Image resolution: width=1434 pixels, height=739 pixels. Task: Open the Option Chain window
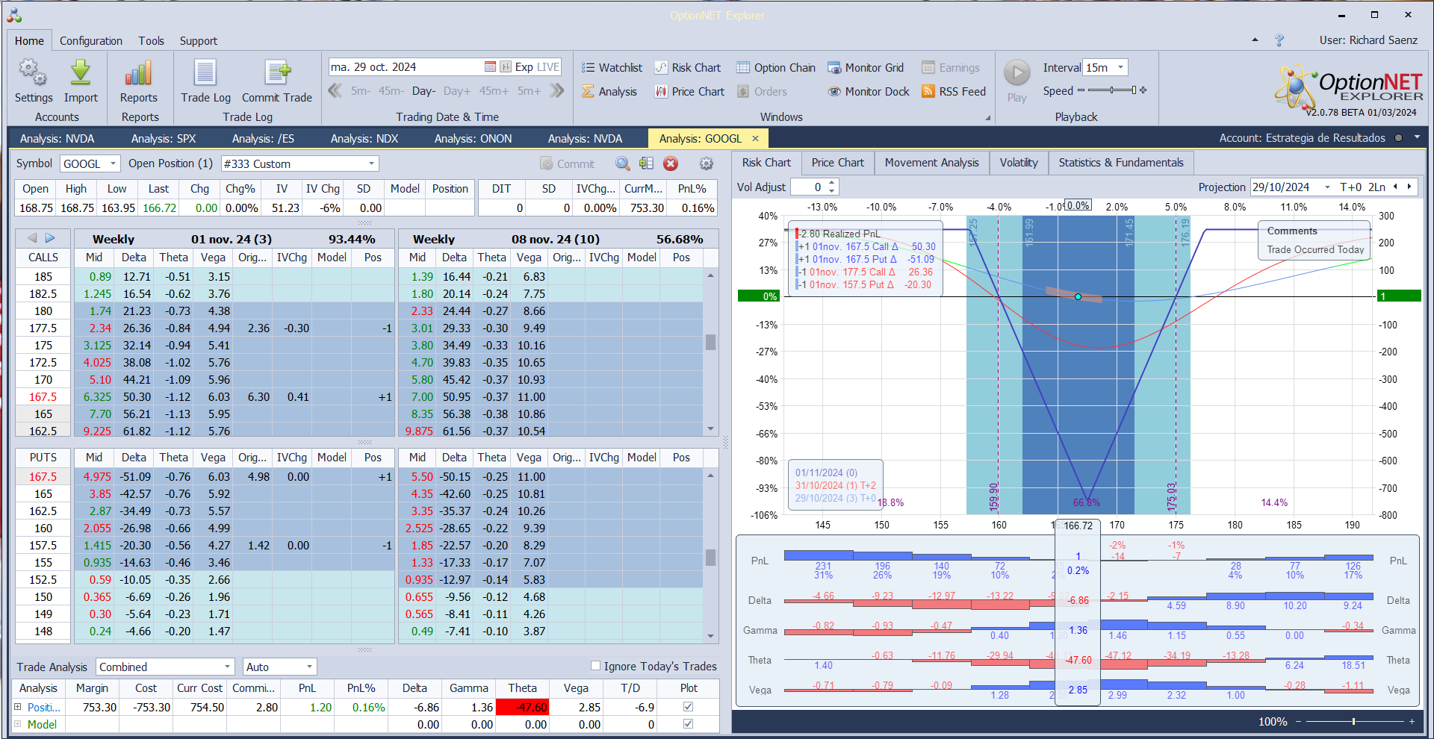[776, 68]
